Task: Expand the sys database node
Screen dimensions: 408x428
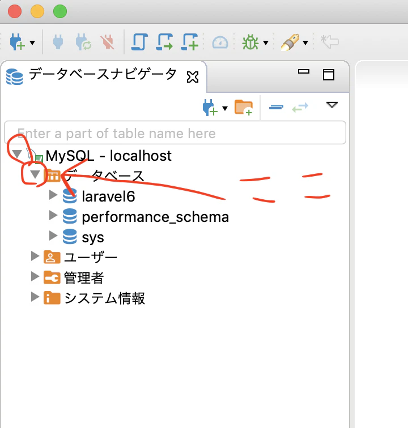Action: coord(53,236)
